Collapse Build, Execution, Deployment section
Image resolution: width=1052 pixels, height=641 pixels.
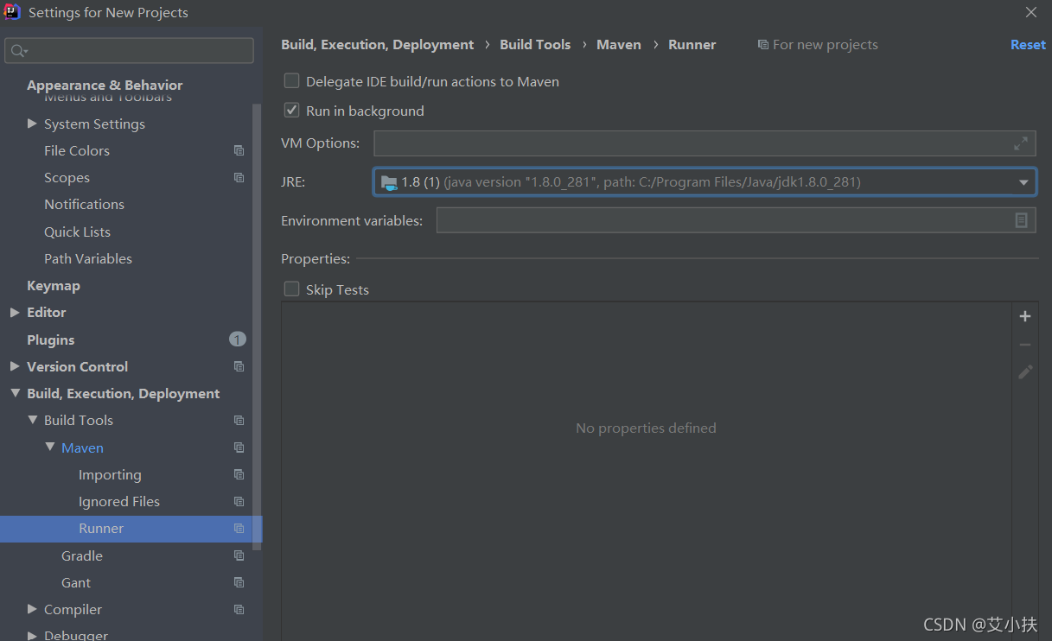15,393
